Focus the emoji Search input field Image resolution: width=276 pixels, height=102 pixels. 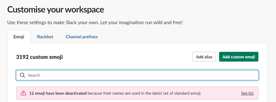click(x=137, y=75)
